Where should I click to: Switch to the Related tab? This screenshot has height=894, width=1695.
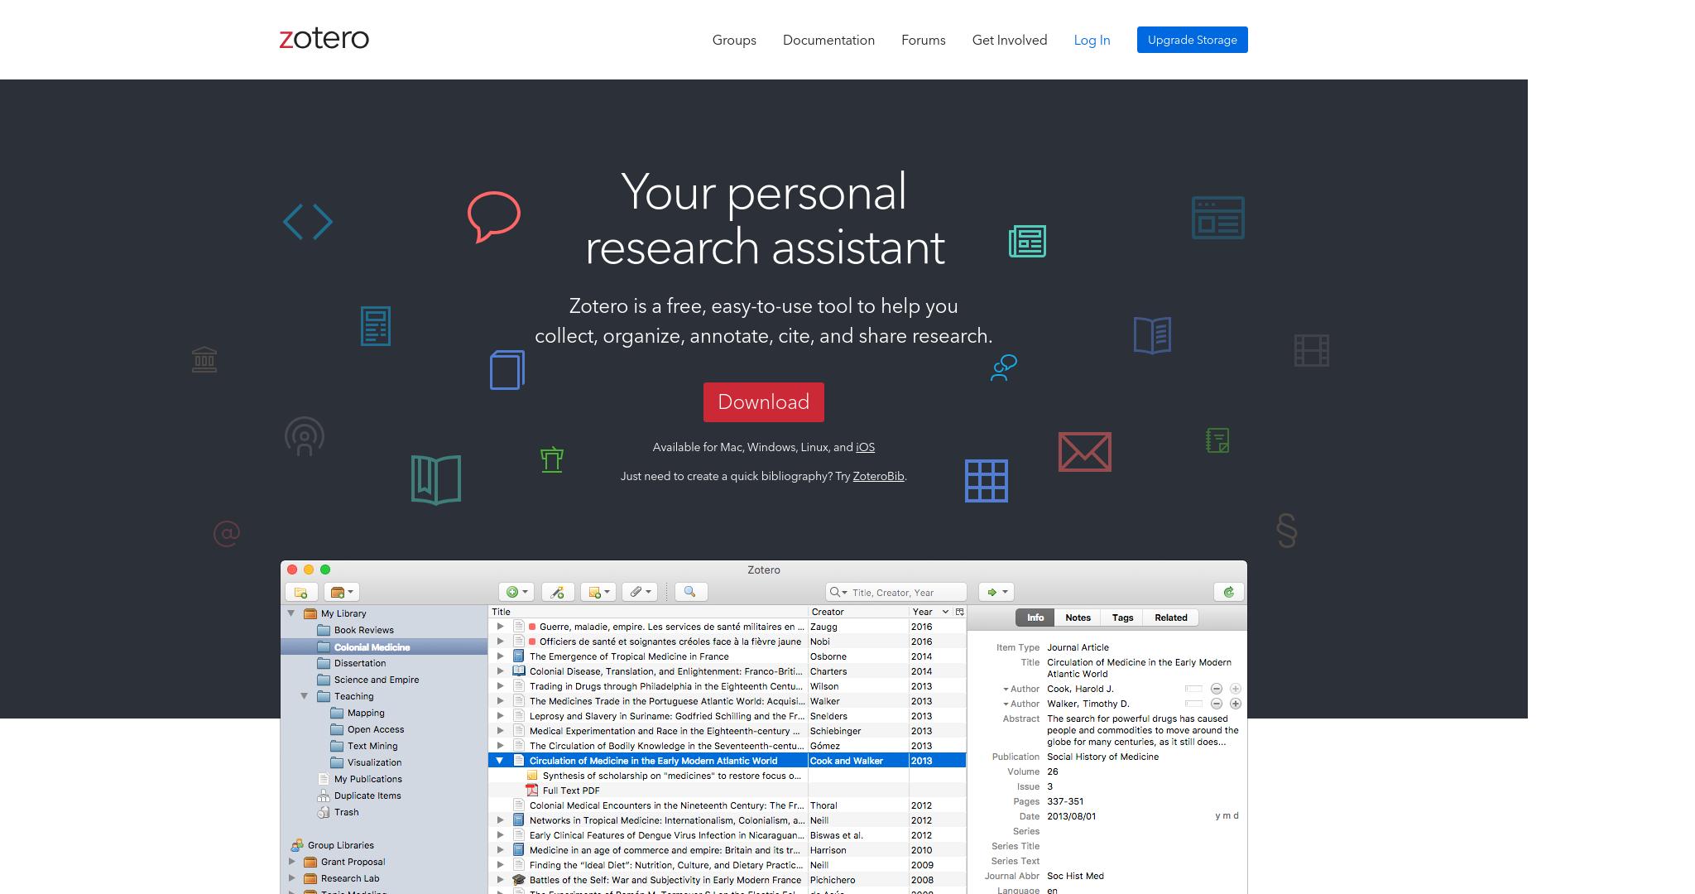pos(1171,618)
